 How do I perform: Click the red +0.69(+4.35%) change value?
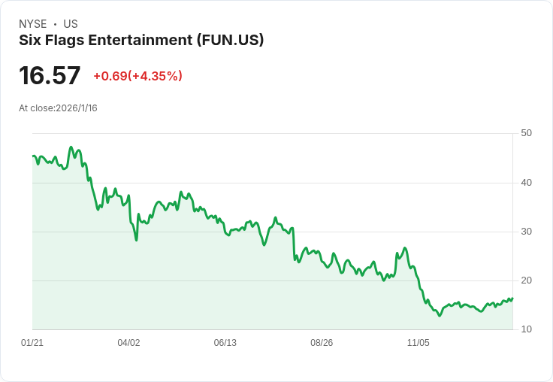click(x=137, y=76)
